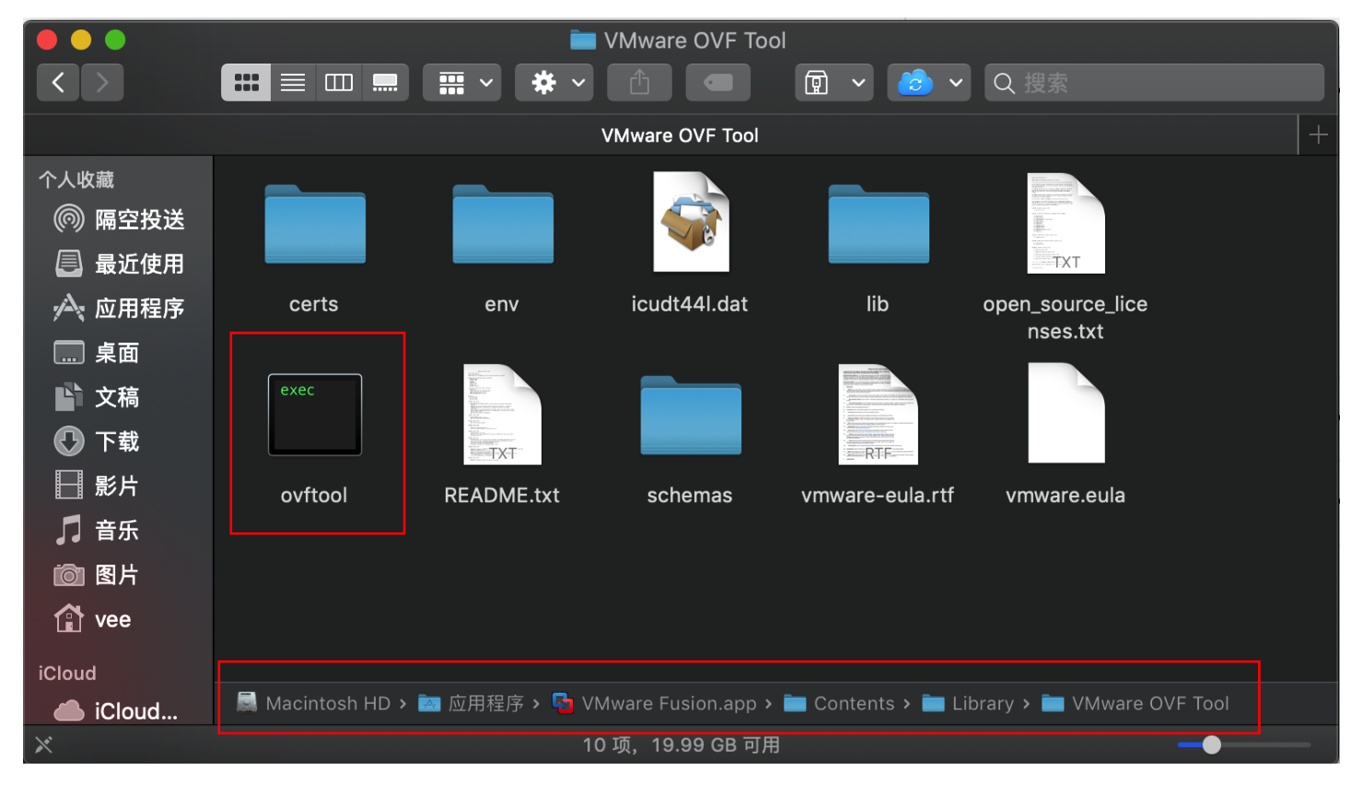Click Contents in the path bar
The height and width of the screenshot is (794, 1363).
pyautogui.click(x=839, y=704)
